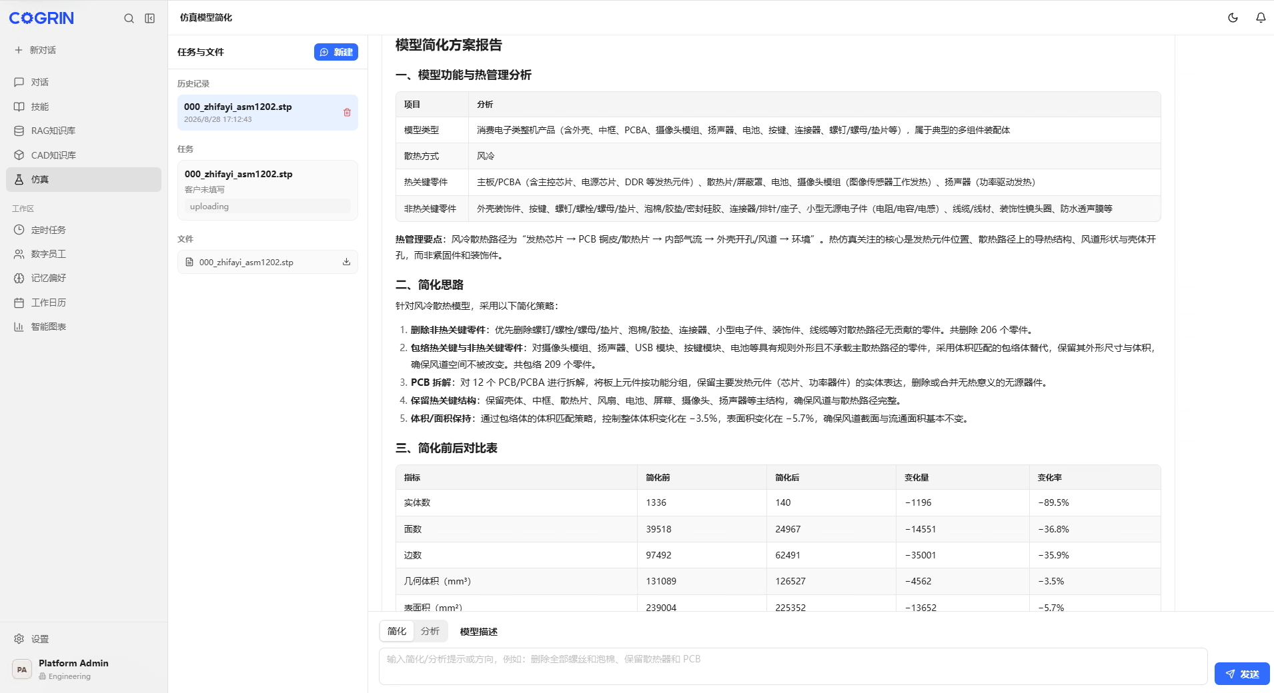The image size is (1274, 693).
Task: Open the RAG知识库 page
Action: pyautogui.click(x=83, y=131)
